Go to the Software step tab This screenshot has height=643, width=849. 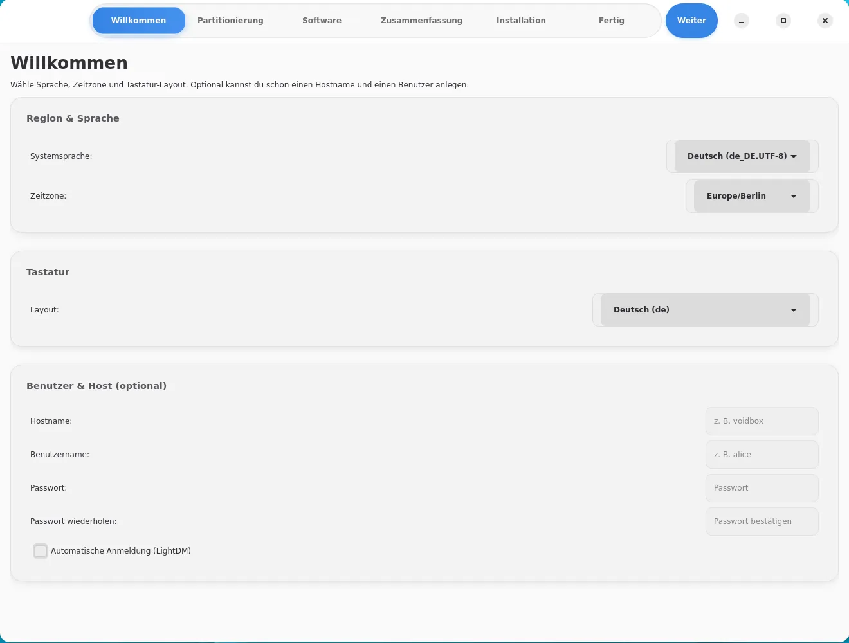point(322,21)
